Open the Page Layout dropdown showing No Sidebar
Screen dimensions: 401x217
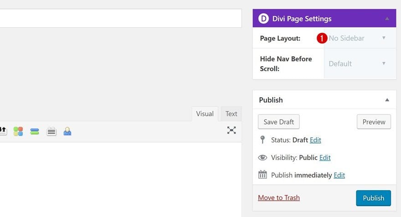tap(358, 38)
